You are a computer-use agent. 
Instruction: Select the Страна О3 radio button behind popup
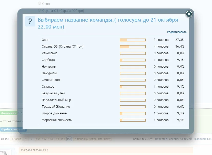point(39,10)
